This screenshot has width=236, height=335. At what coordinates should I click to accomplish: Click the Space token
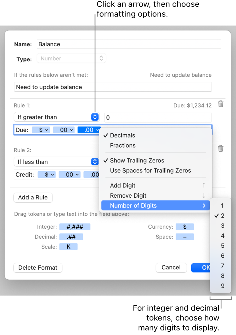coord(185,237)
